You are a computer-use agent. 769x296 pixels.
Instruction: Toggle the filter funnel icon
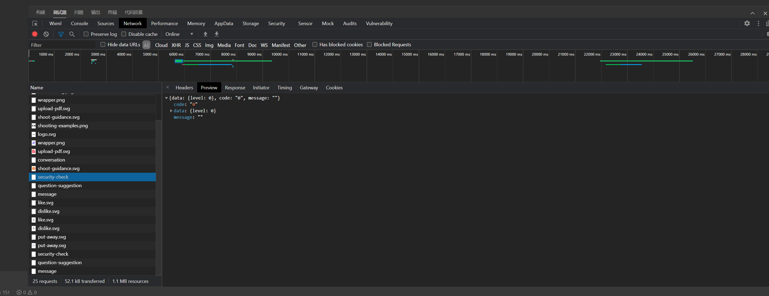point(61,34)
